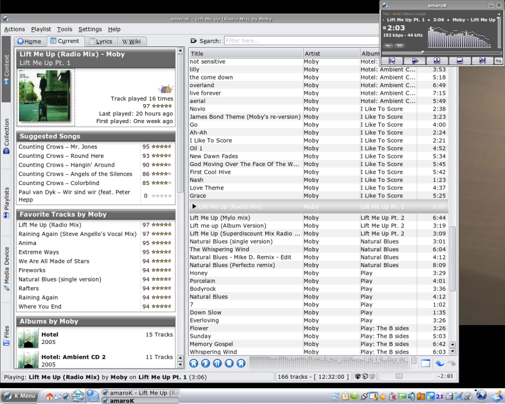Image resolution: width=505 pixels, height=404 pixels.
Task: Switch to the Current tab
Action: pyautogui.click(x=66, y=41)
